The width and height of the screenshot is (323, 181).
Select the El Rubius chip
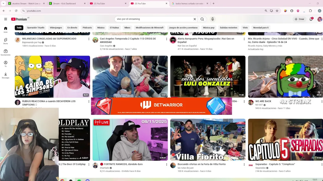pos(114,28)
